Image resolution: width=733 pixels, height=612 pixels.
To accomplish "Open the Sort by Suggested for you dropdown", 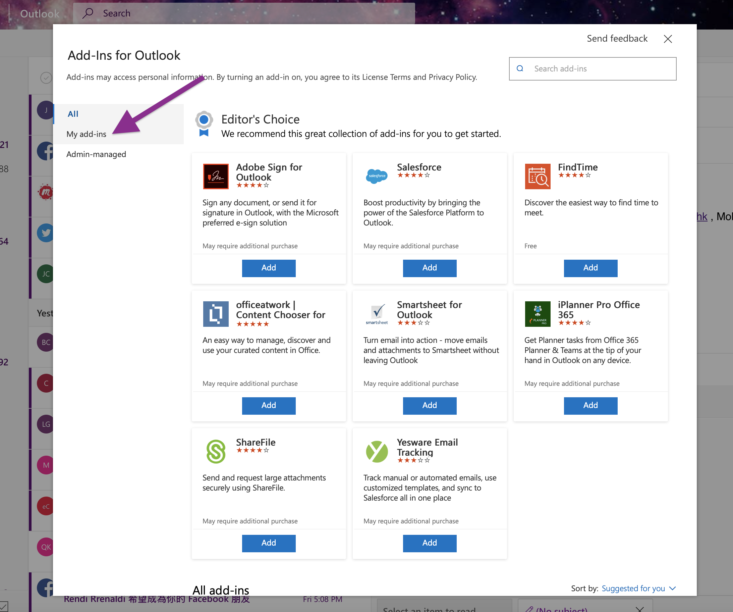I will [639, 589].
